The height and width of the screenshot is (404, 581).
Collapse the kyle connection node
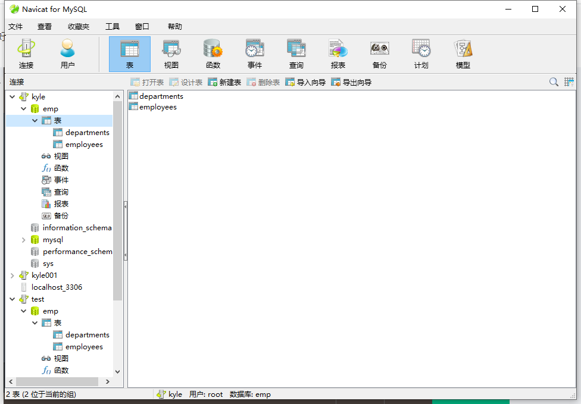pyautogui.click(x=13, y=96)
